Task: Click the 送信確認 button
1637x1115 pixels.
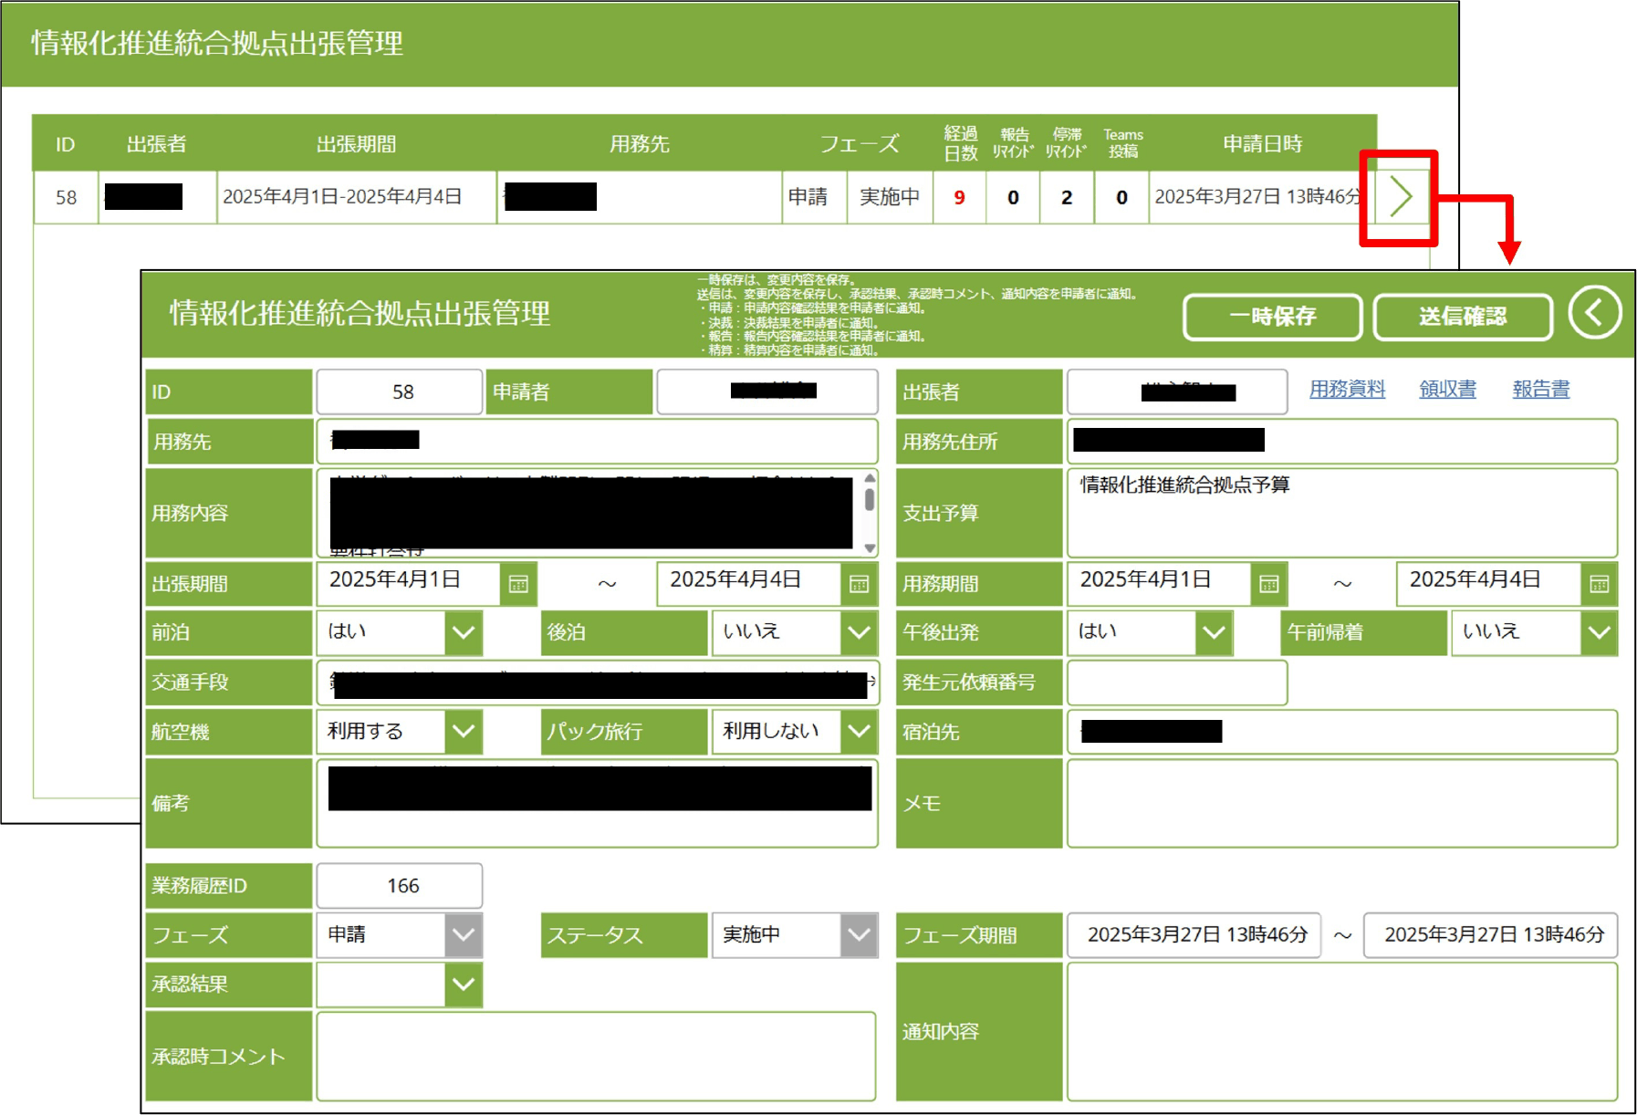Action: [x=1463, y=317]
